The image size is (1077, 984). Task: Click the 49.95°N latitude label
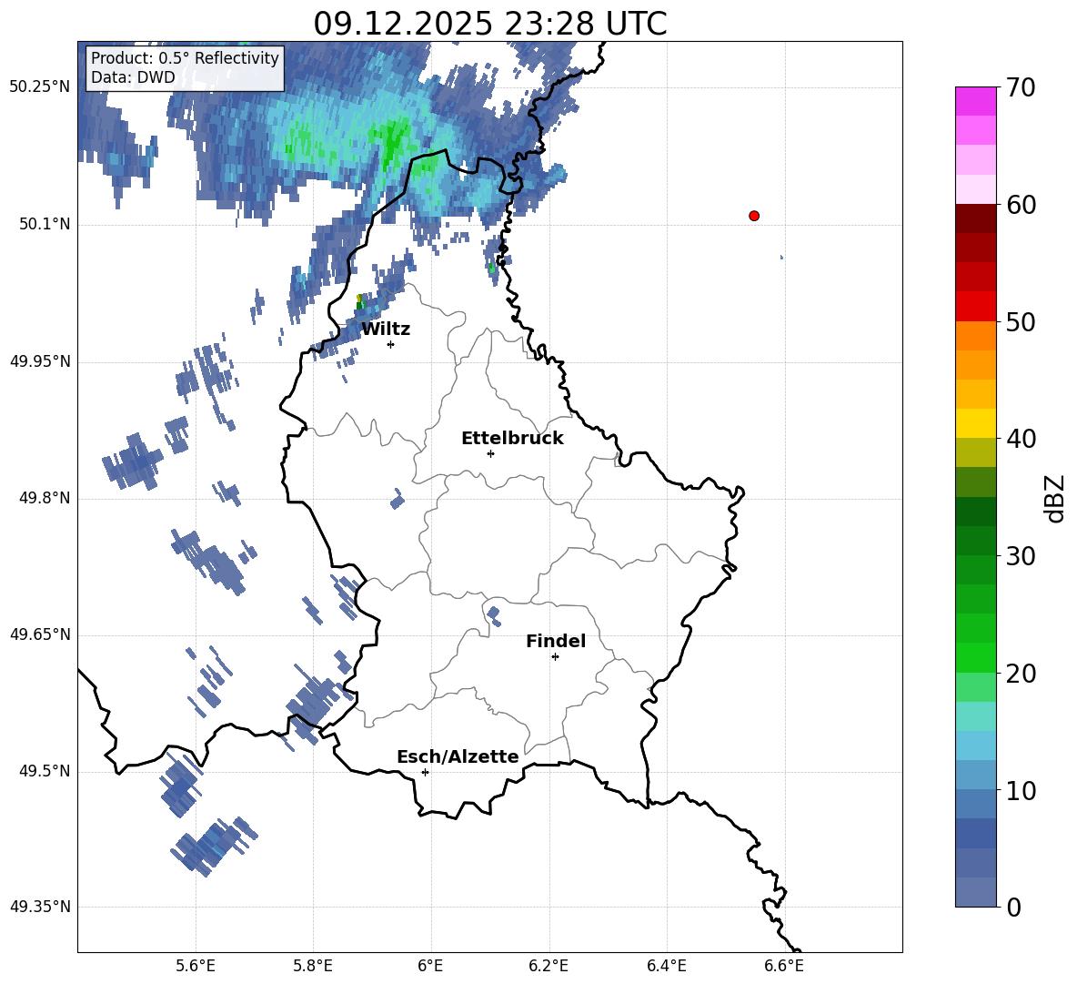pyautogui.click(x=40, y=360)
